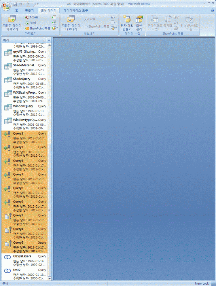Click the navigation pane scroll down arrow

click(x=49, y=279)
